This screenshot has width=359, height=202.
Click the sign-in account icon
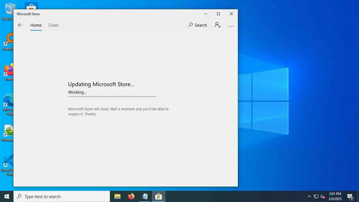point(218,25)
